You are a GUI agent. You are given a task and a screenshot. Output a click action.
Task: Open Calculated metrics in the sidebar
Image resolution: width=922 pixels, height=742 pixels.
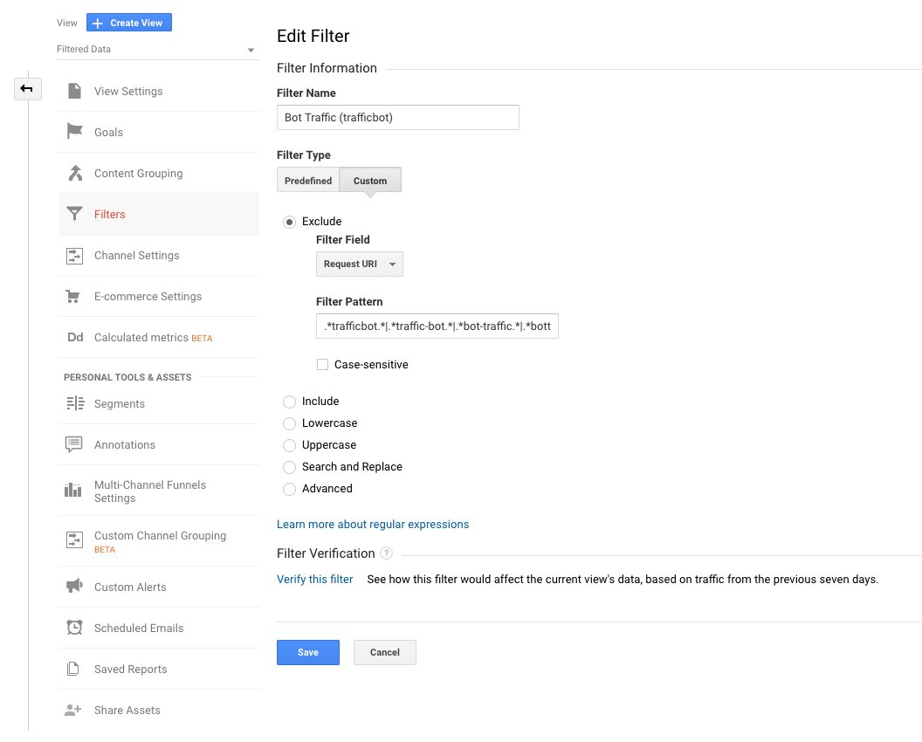coord(159,338)
